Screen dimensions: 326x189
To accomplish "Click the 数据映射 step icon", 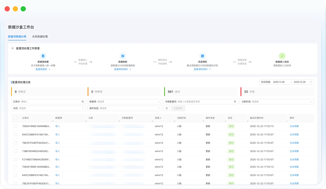I will 123,56.
